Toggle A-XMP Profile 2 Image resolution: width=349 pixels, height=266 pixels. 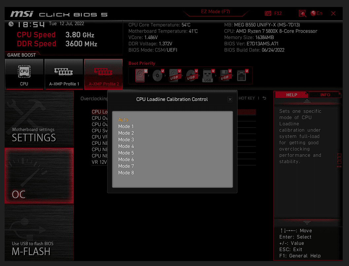coord(103,74)
